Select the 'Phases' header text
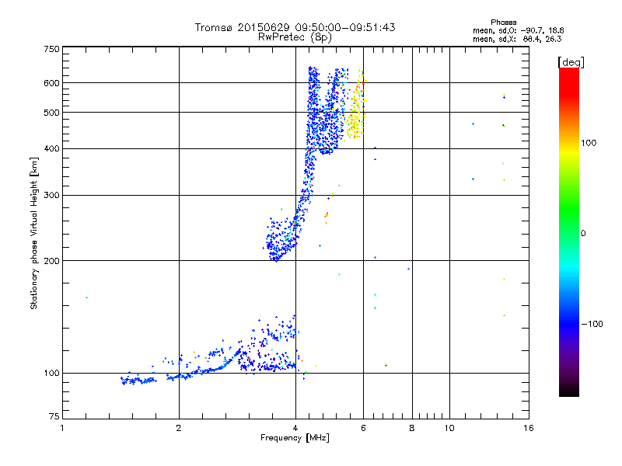This screenshot has height=466, width=622. (503, 23)
